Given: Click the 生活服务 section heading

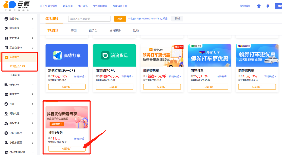Looking at the screenshot, I should point(52,19).
